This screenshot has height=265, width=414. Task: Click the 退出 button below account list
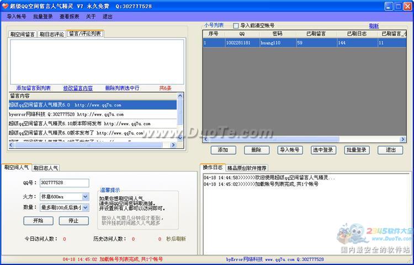click(x=390, y=150)
